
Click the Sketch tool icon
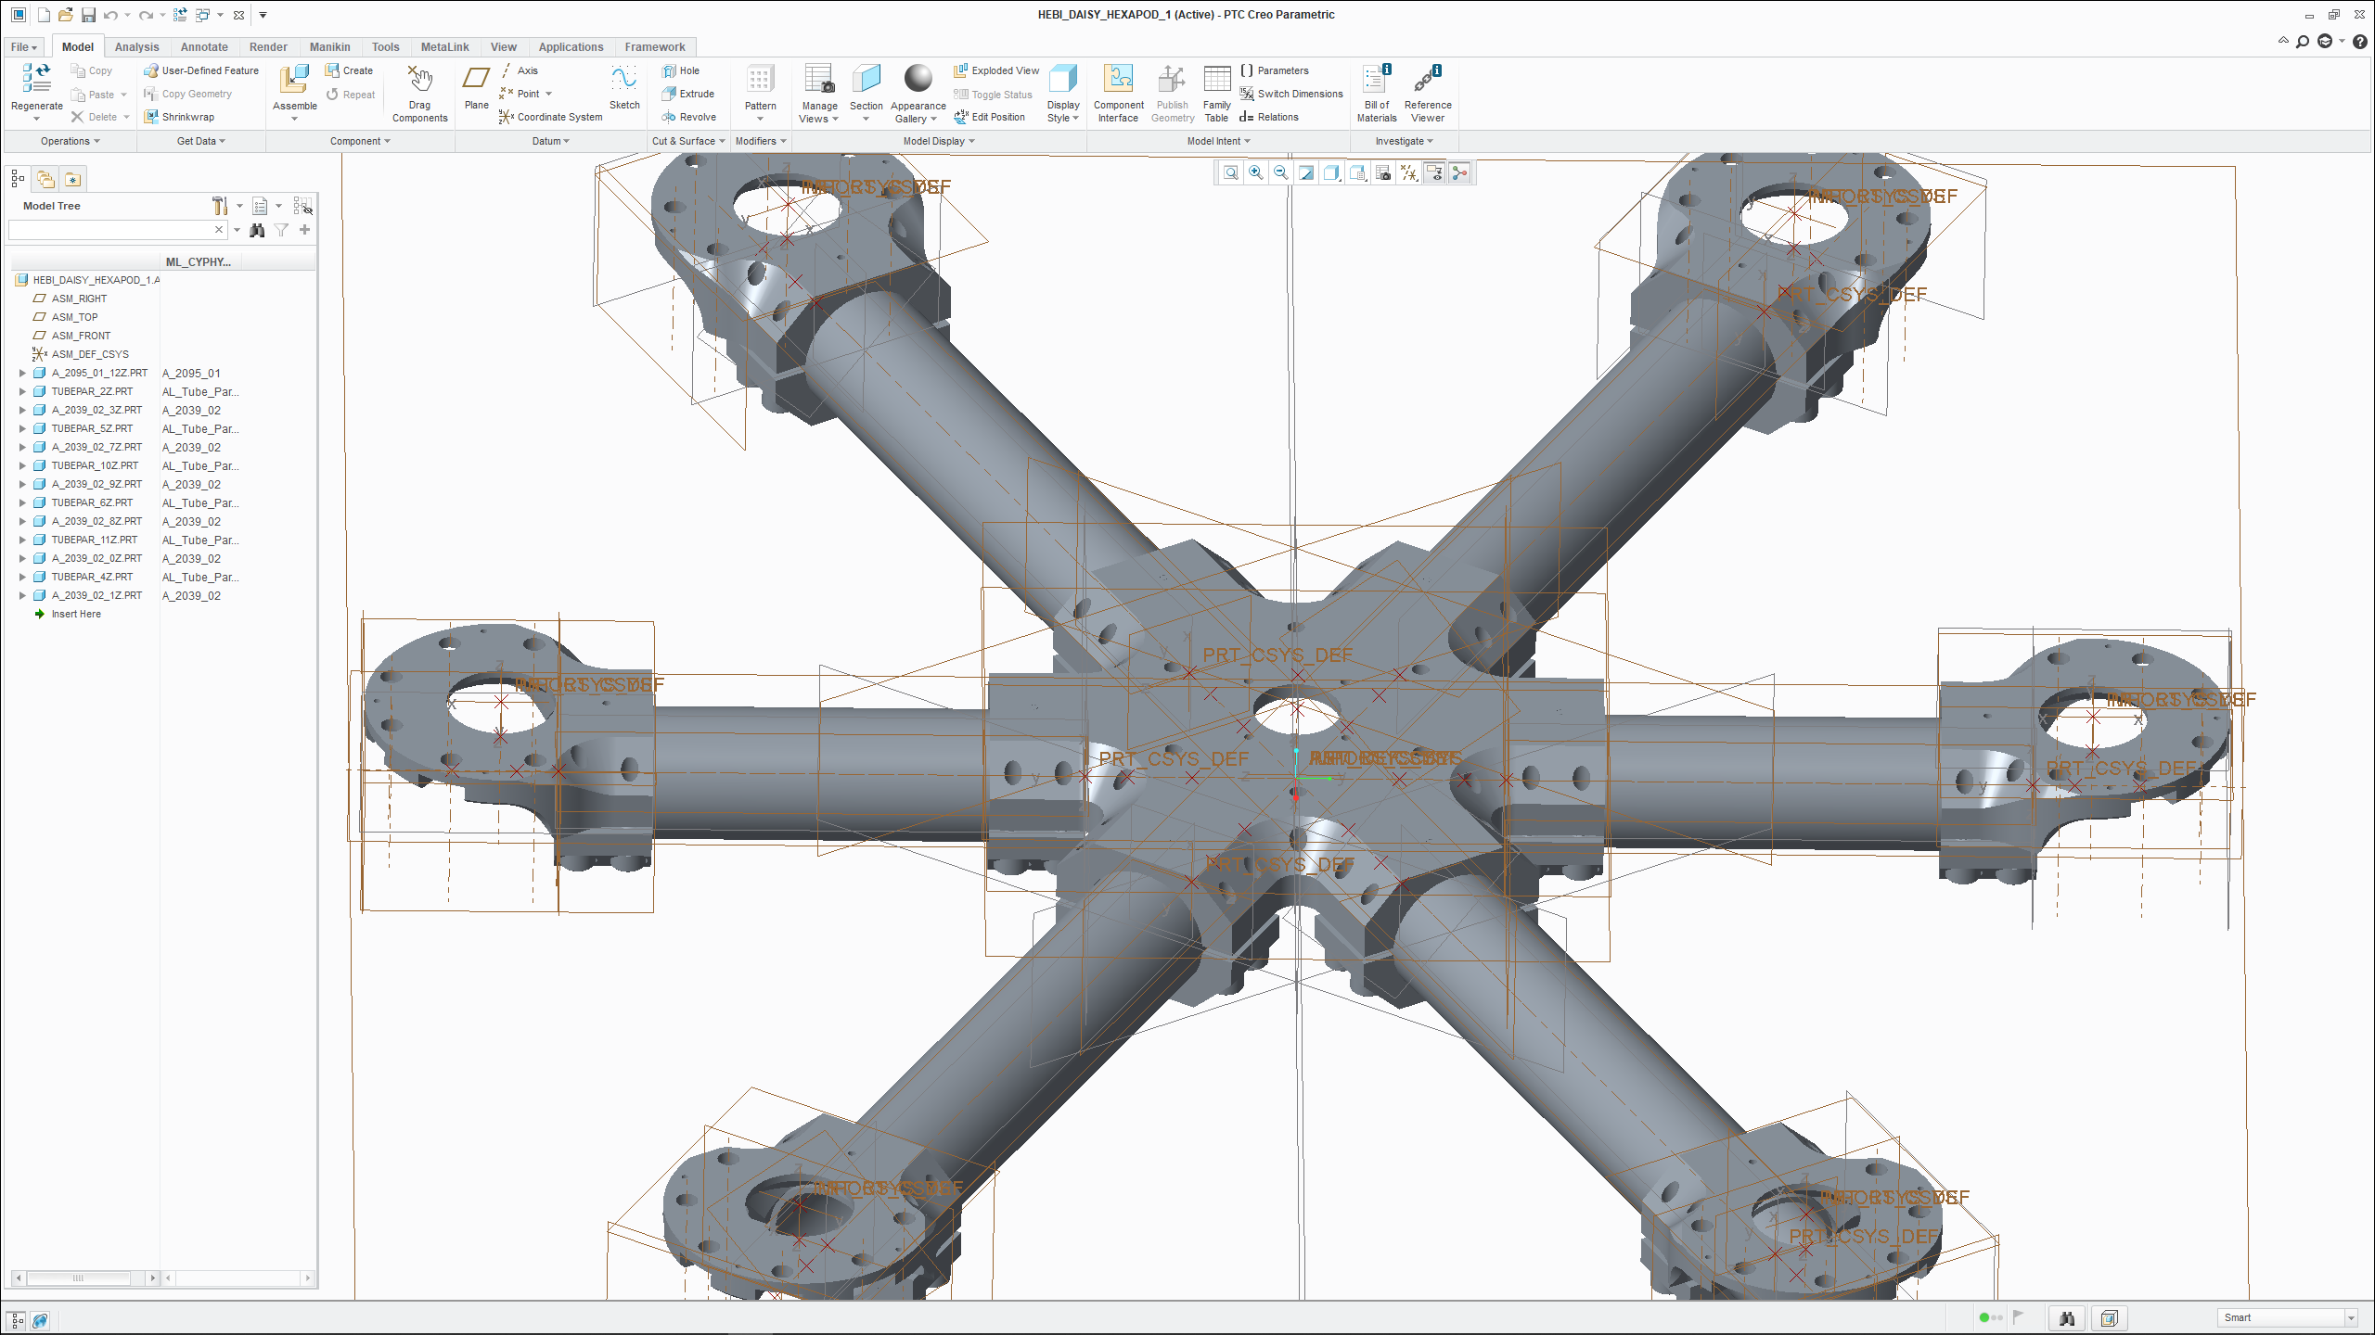[x=623, y=80]
